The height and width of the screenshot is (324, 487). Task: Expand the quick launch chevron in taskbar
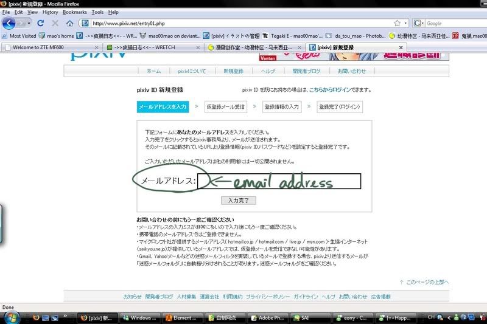tap(65, 316)
